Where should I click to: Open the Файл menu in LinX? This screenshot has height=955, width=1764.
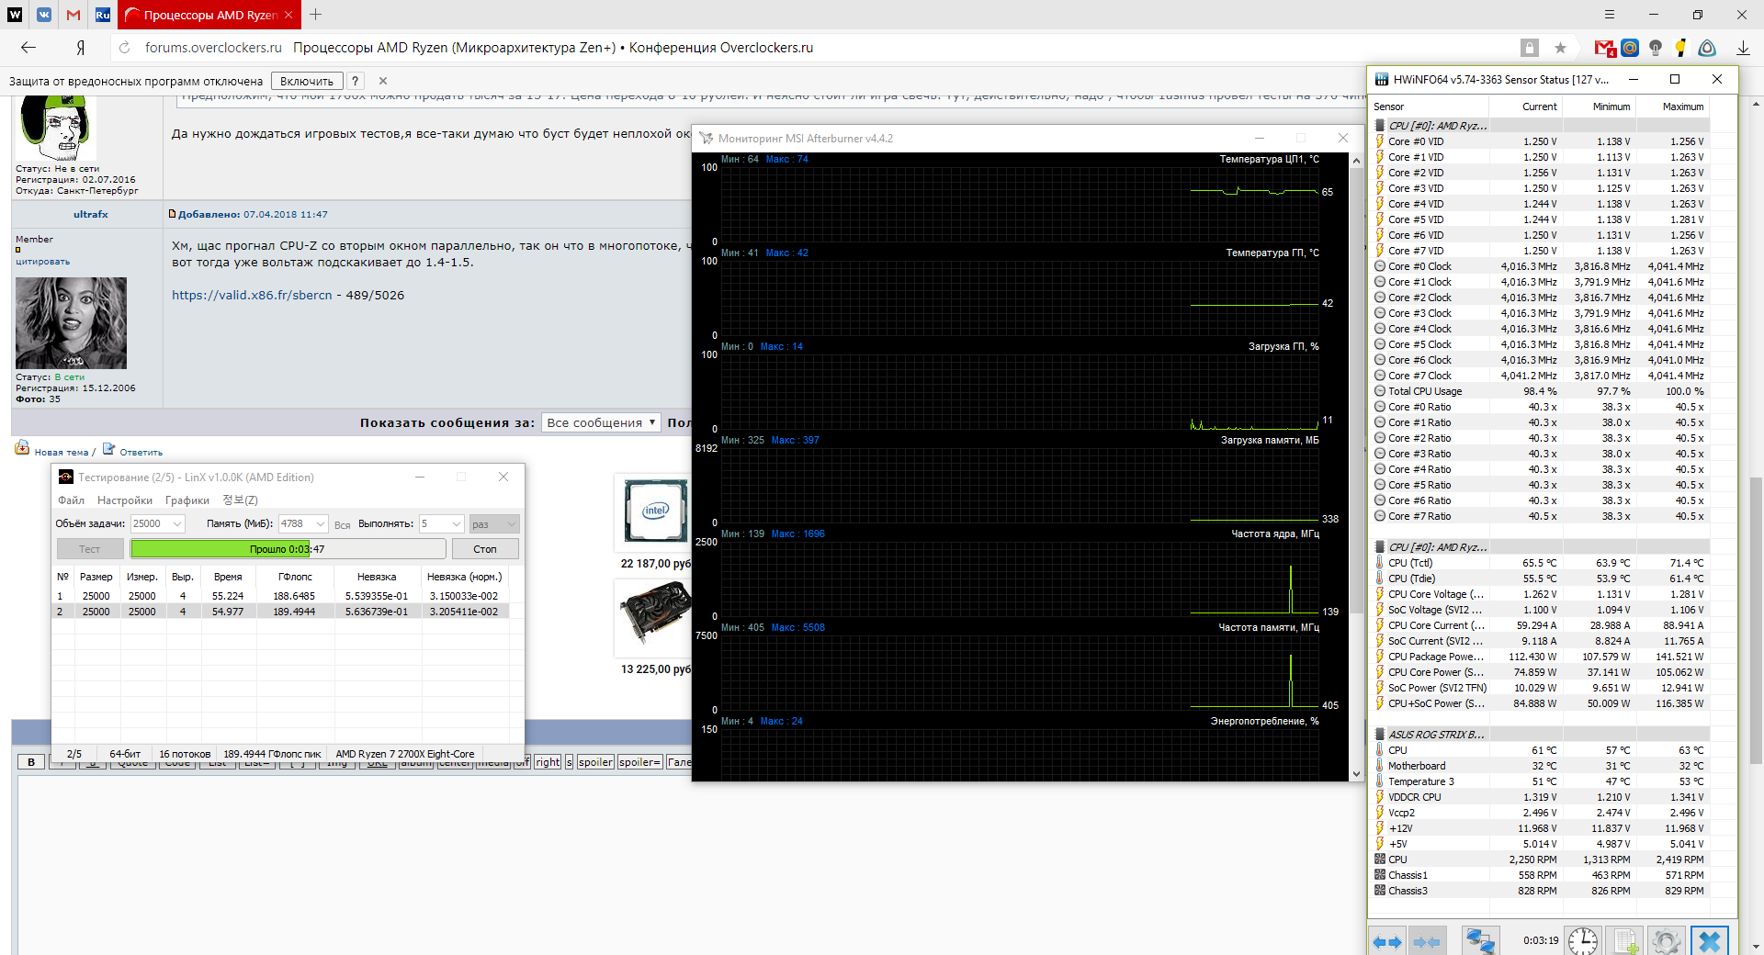point(71,500)
